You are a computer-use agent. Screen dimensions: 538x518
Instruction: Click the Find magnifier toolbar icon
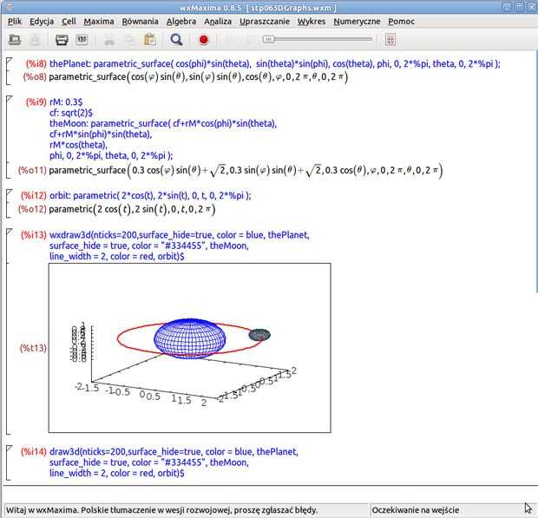pyautogui.click(x=176, y=40)
